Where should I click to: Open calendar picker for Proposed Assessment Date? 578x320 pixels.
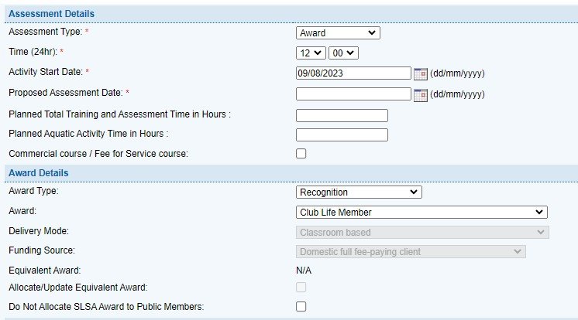click(x=421, y=94)
